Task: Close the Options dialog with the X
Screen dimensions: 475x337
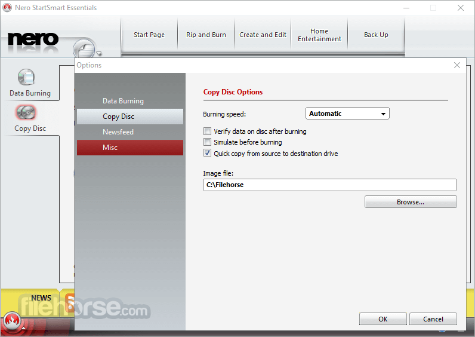Action: [x=457, y=65]
